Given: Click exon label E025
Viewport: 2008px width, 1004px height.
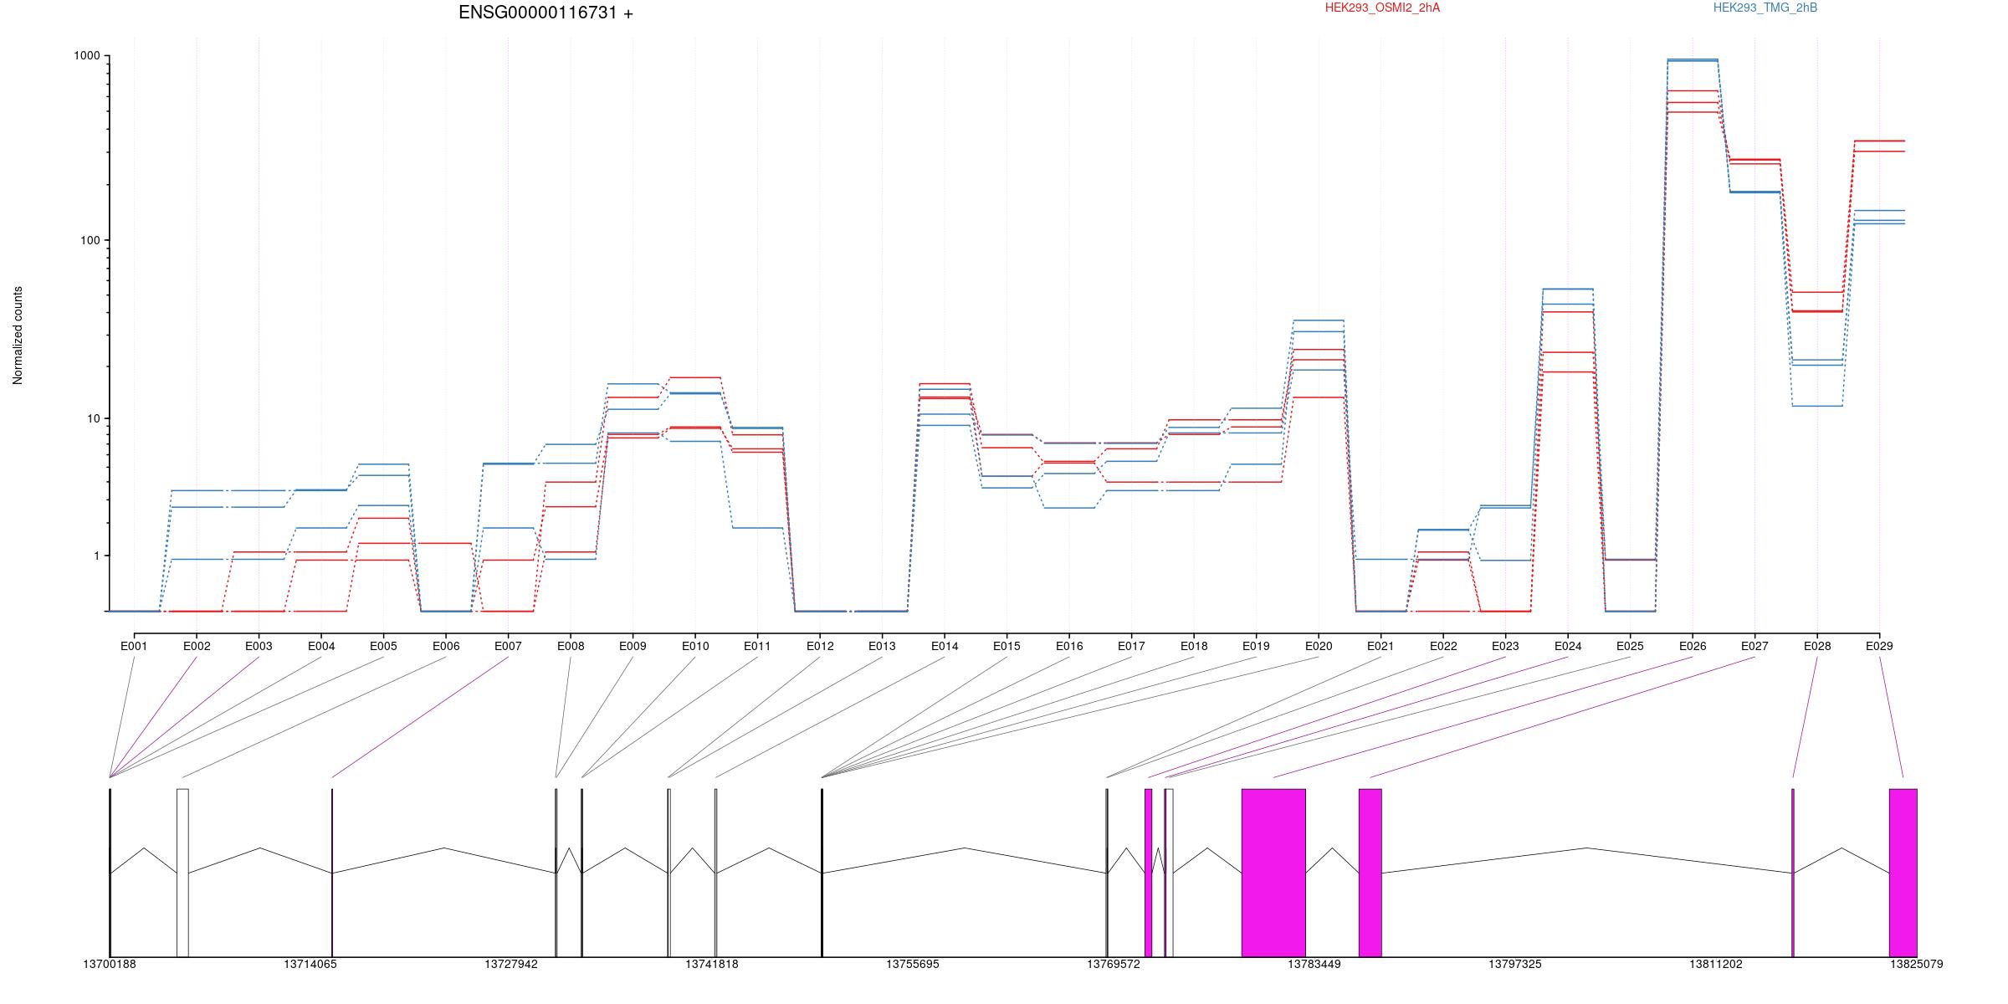Looking at the screenshot, I should tap(1630, 646).
